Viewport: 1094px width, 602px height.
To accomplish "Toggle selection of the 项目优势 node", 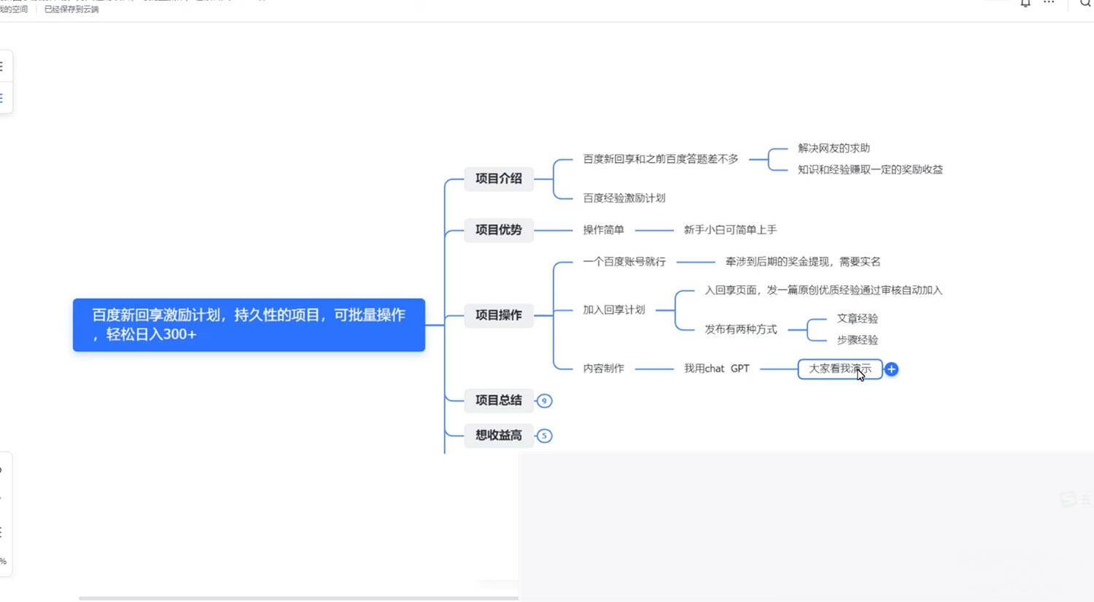I will 498,230.
